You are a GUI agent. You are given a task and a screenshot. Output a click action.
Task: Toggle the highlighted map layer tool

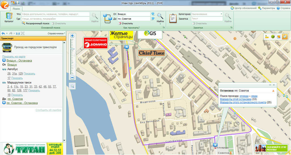click(284, 37)
